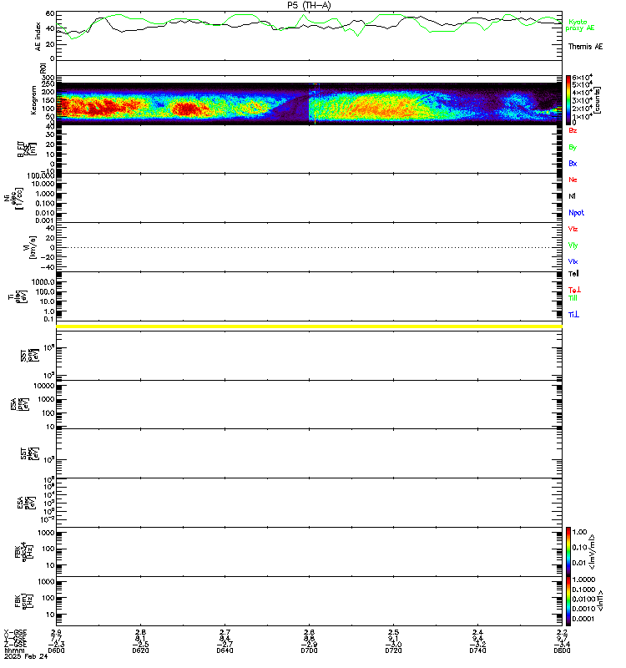Select the red 'Viz' velocity legend label

tap(573, 229)
